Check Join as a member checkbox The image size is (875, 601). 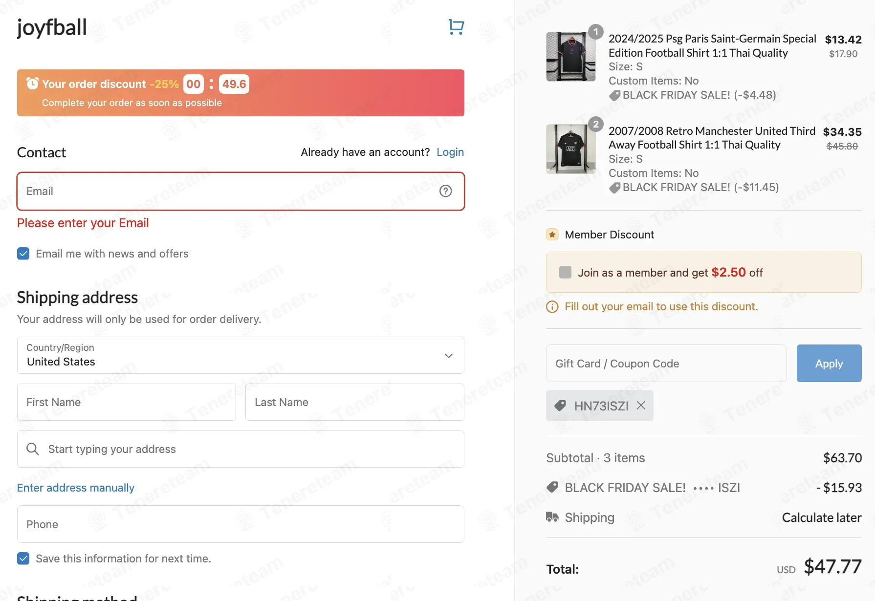tap(565, 272)
